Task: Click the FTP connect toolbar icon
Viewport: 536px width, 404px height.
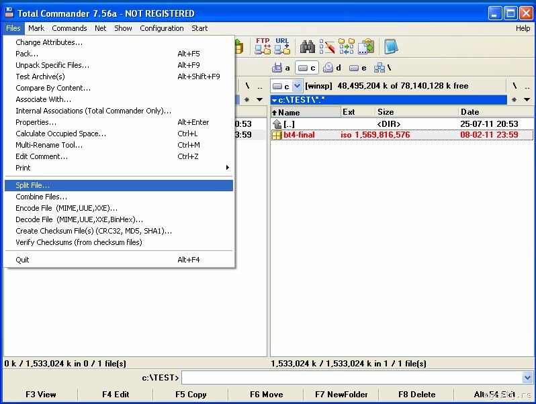Action: pyautogui.click(x=263, y=46)
